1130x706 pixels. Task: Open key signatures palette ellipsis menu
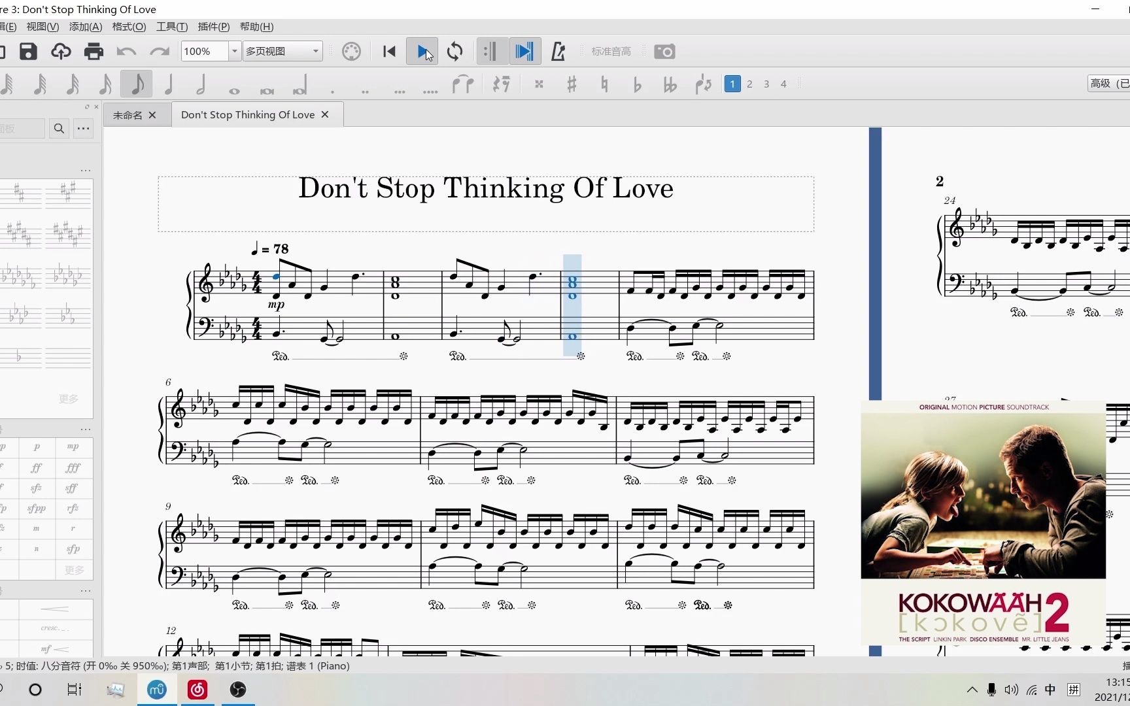click(x=86, y=171)
